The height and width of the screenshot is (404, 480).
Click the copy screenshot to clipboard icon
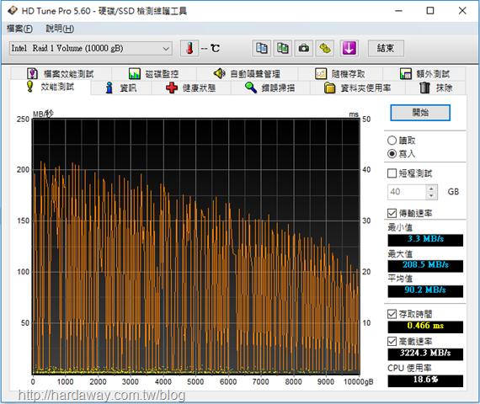(283, 48)
